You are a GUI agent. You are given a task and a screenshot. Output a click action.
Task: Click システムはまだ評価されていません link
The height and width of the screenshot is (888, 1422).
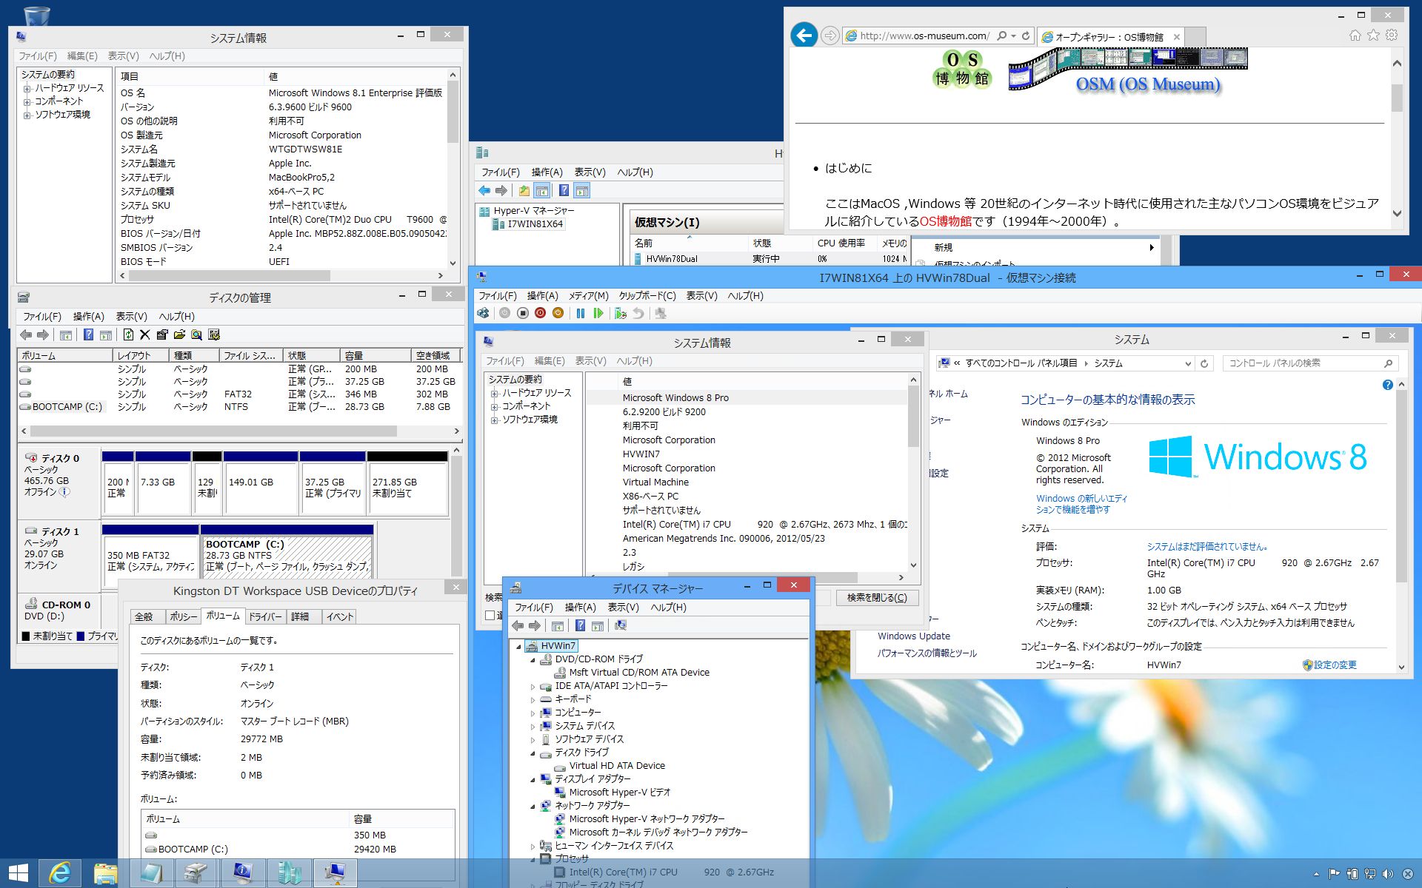[1208, 547]
